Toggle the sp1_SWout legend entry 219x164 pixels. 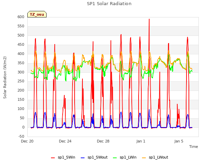[x=94, y=158]
